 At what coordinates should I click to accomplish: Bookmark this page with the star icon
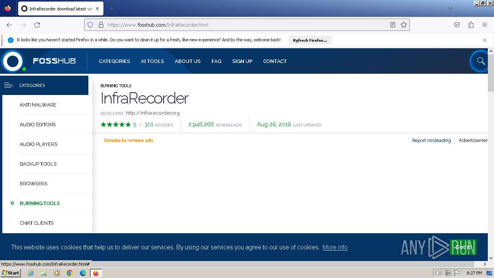pyautogui.click(x=404, y=25)
